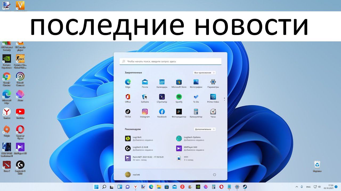Select Counter-Strike Global Offensive desktop icon

(20, 62)
